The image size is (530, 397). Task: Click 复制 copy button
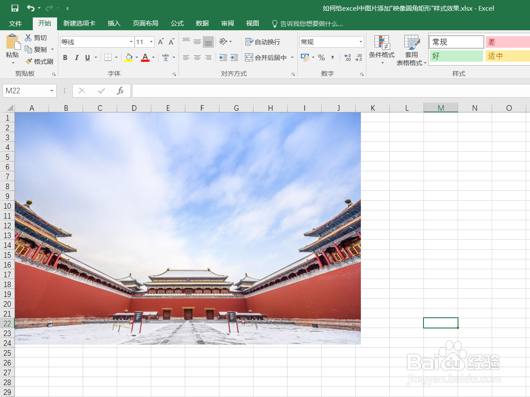[36, 49]
